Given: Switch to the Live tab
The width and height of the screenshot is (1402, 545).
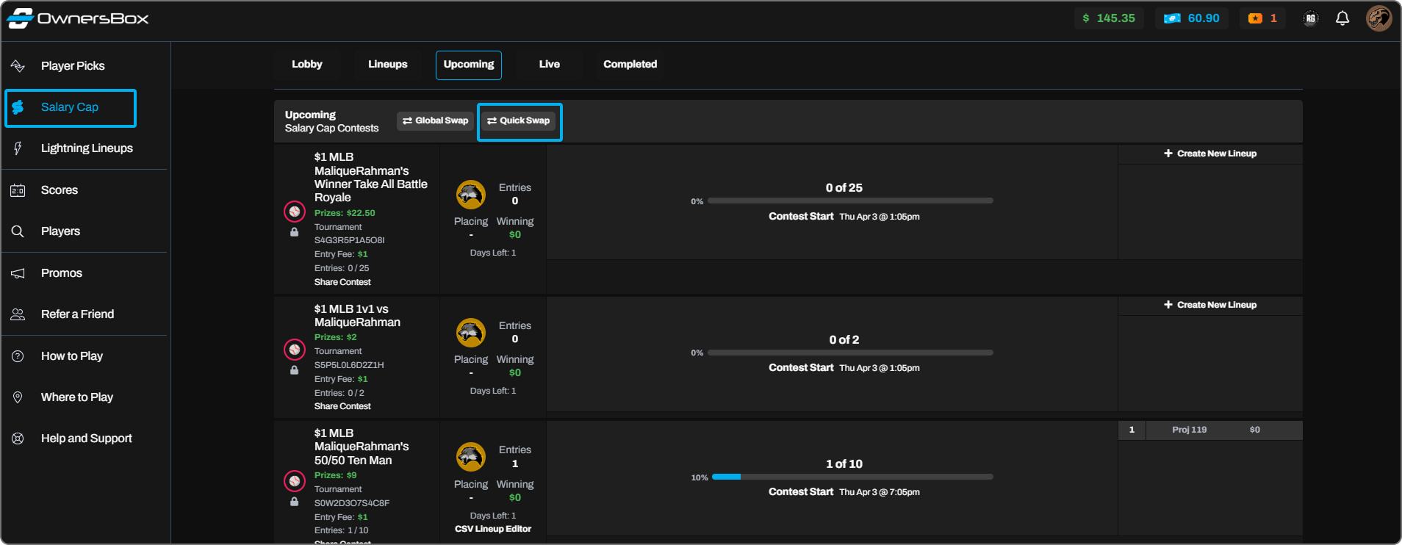Looking at the screenshot, I should click(x=549, y=65).
